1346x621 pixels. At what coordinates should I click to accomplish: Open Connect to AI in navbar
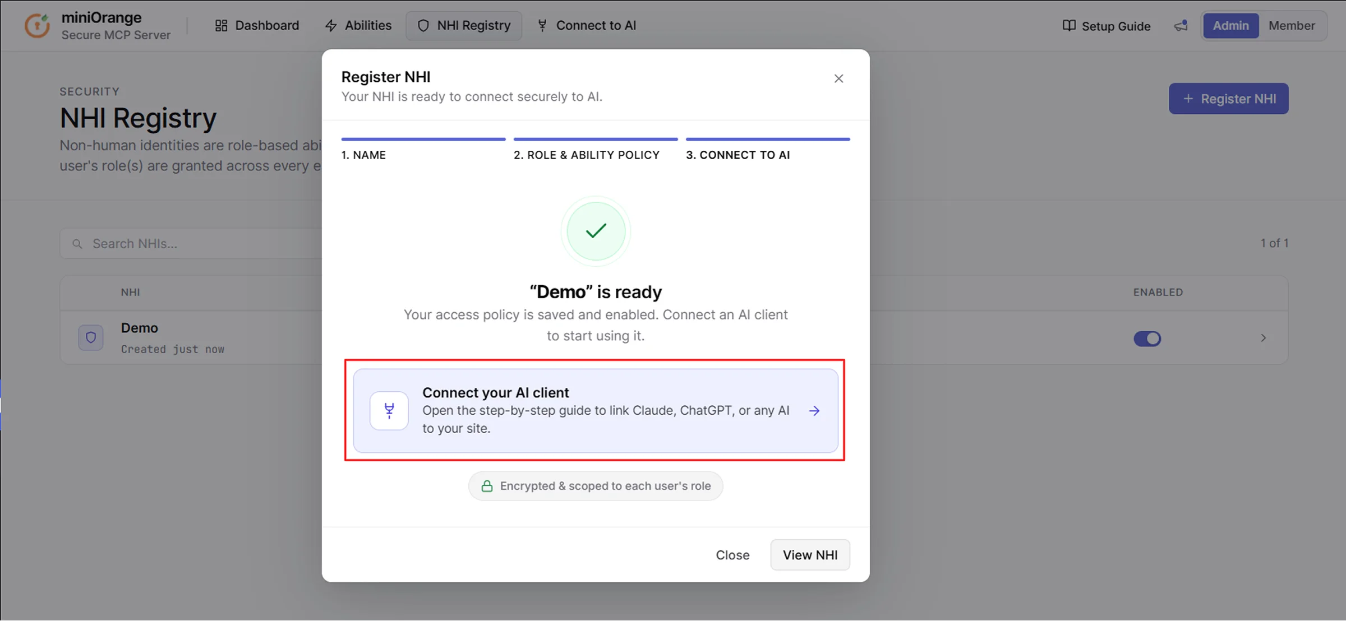point(587,26)
